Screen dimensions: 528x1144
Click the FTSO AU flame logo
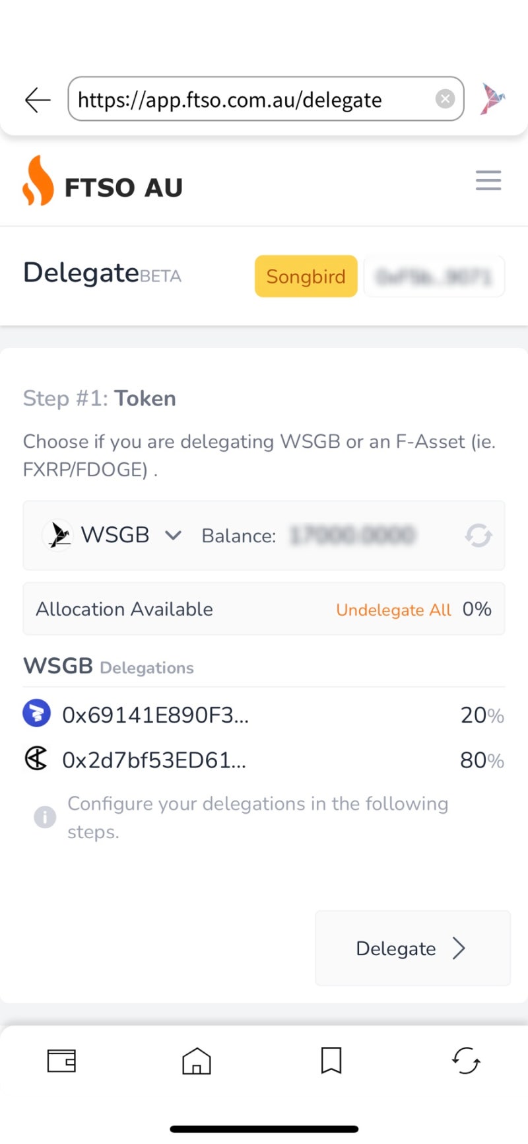38,181
